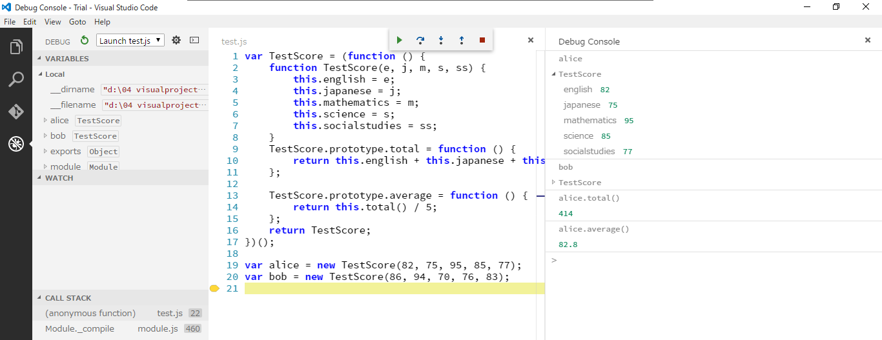
Task: Select the (anonymous function) call stack frame
Action: (x=121, y=313)
